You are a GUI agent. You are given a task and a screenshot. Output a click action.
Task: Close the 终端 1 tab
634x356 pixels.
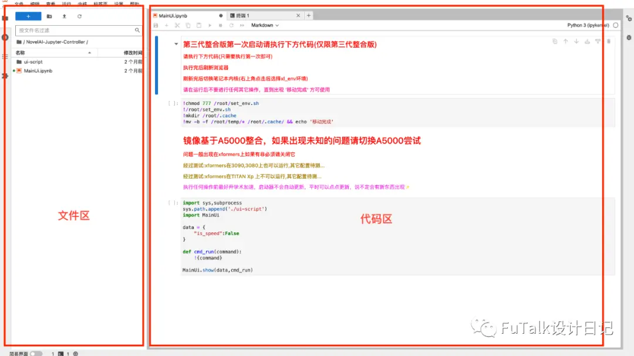point(298,16)
